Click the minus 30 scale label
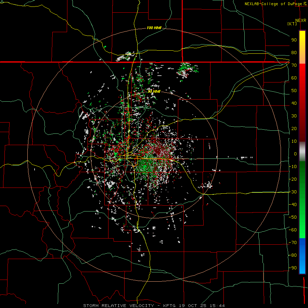This screenshot has width=308, height=308. pyautogui.click(x=293, y=192)
